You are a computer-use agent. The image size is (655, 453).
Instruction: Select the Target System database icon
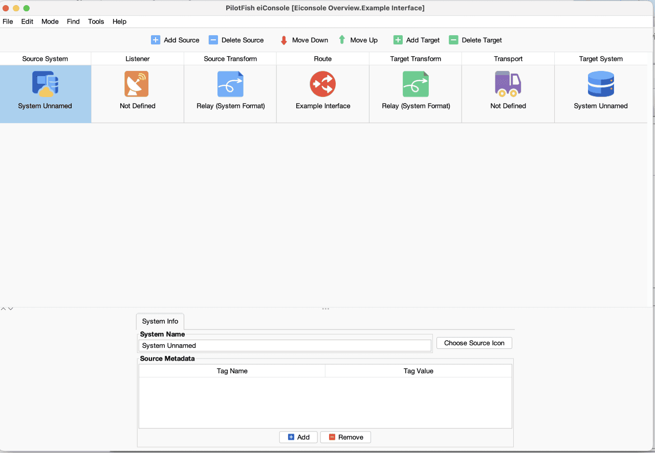(601, 84)
